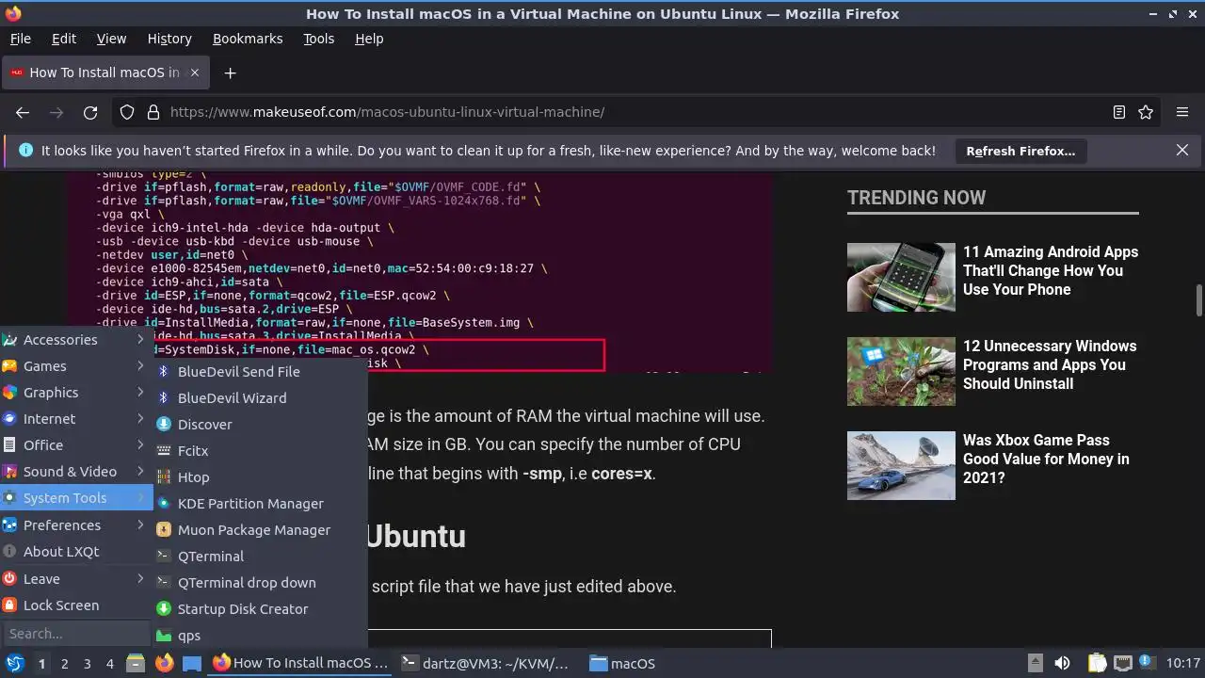Open the LXQt application menu button
The image size is (1205, 678).
point(15,664)
